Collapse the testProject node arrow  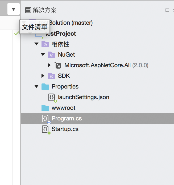point(30,34)
